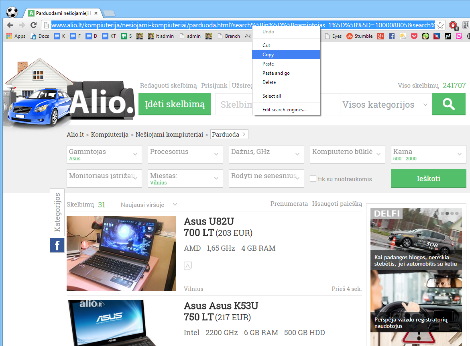Close the Parduodami nešiojamieji tab
Screen dimensions: 470x346
[x=96, y=13]
